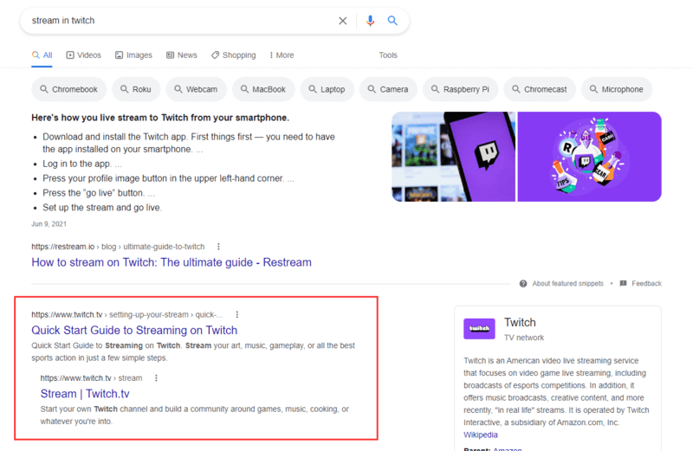
Task: Clear the search box text
Action: (342, 21)
